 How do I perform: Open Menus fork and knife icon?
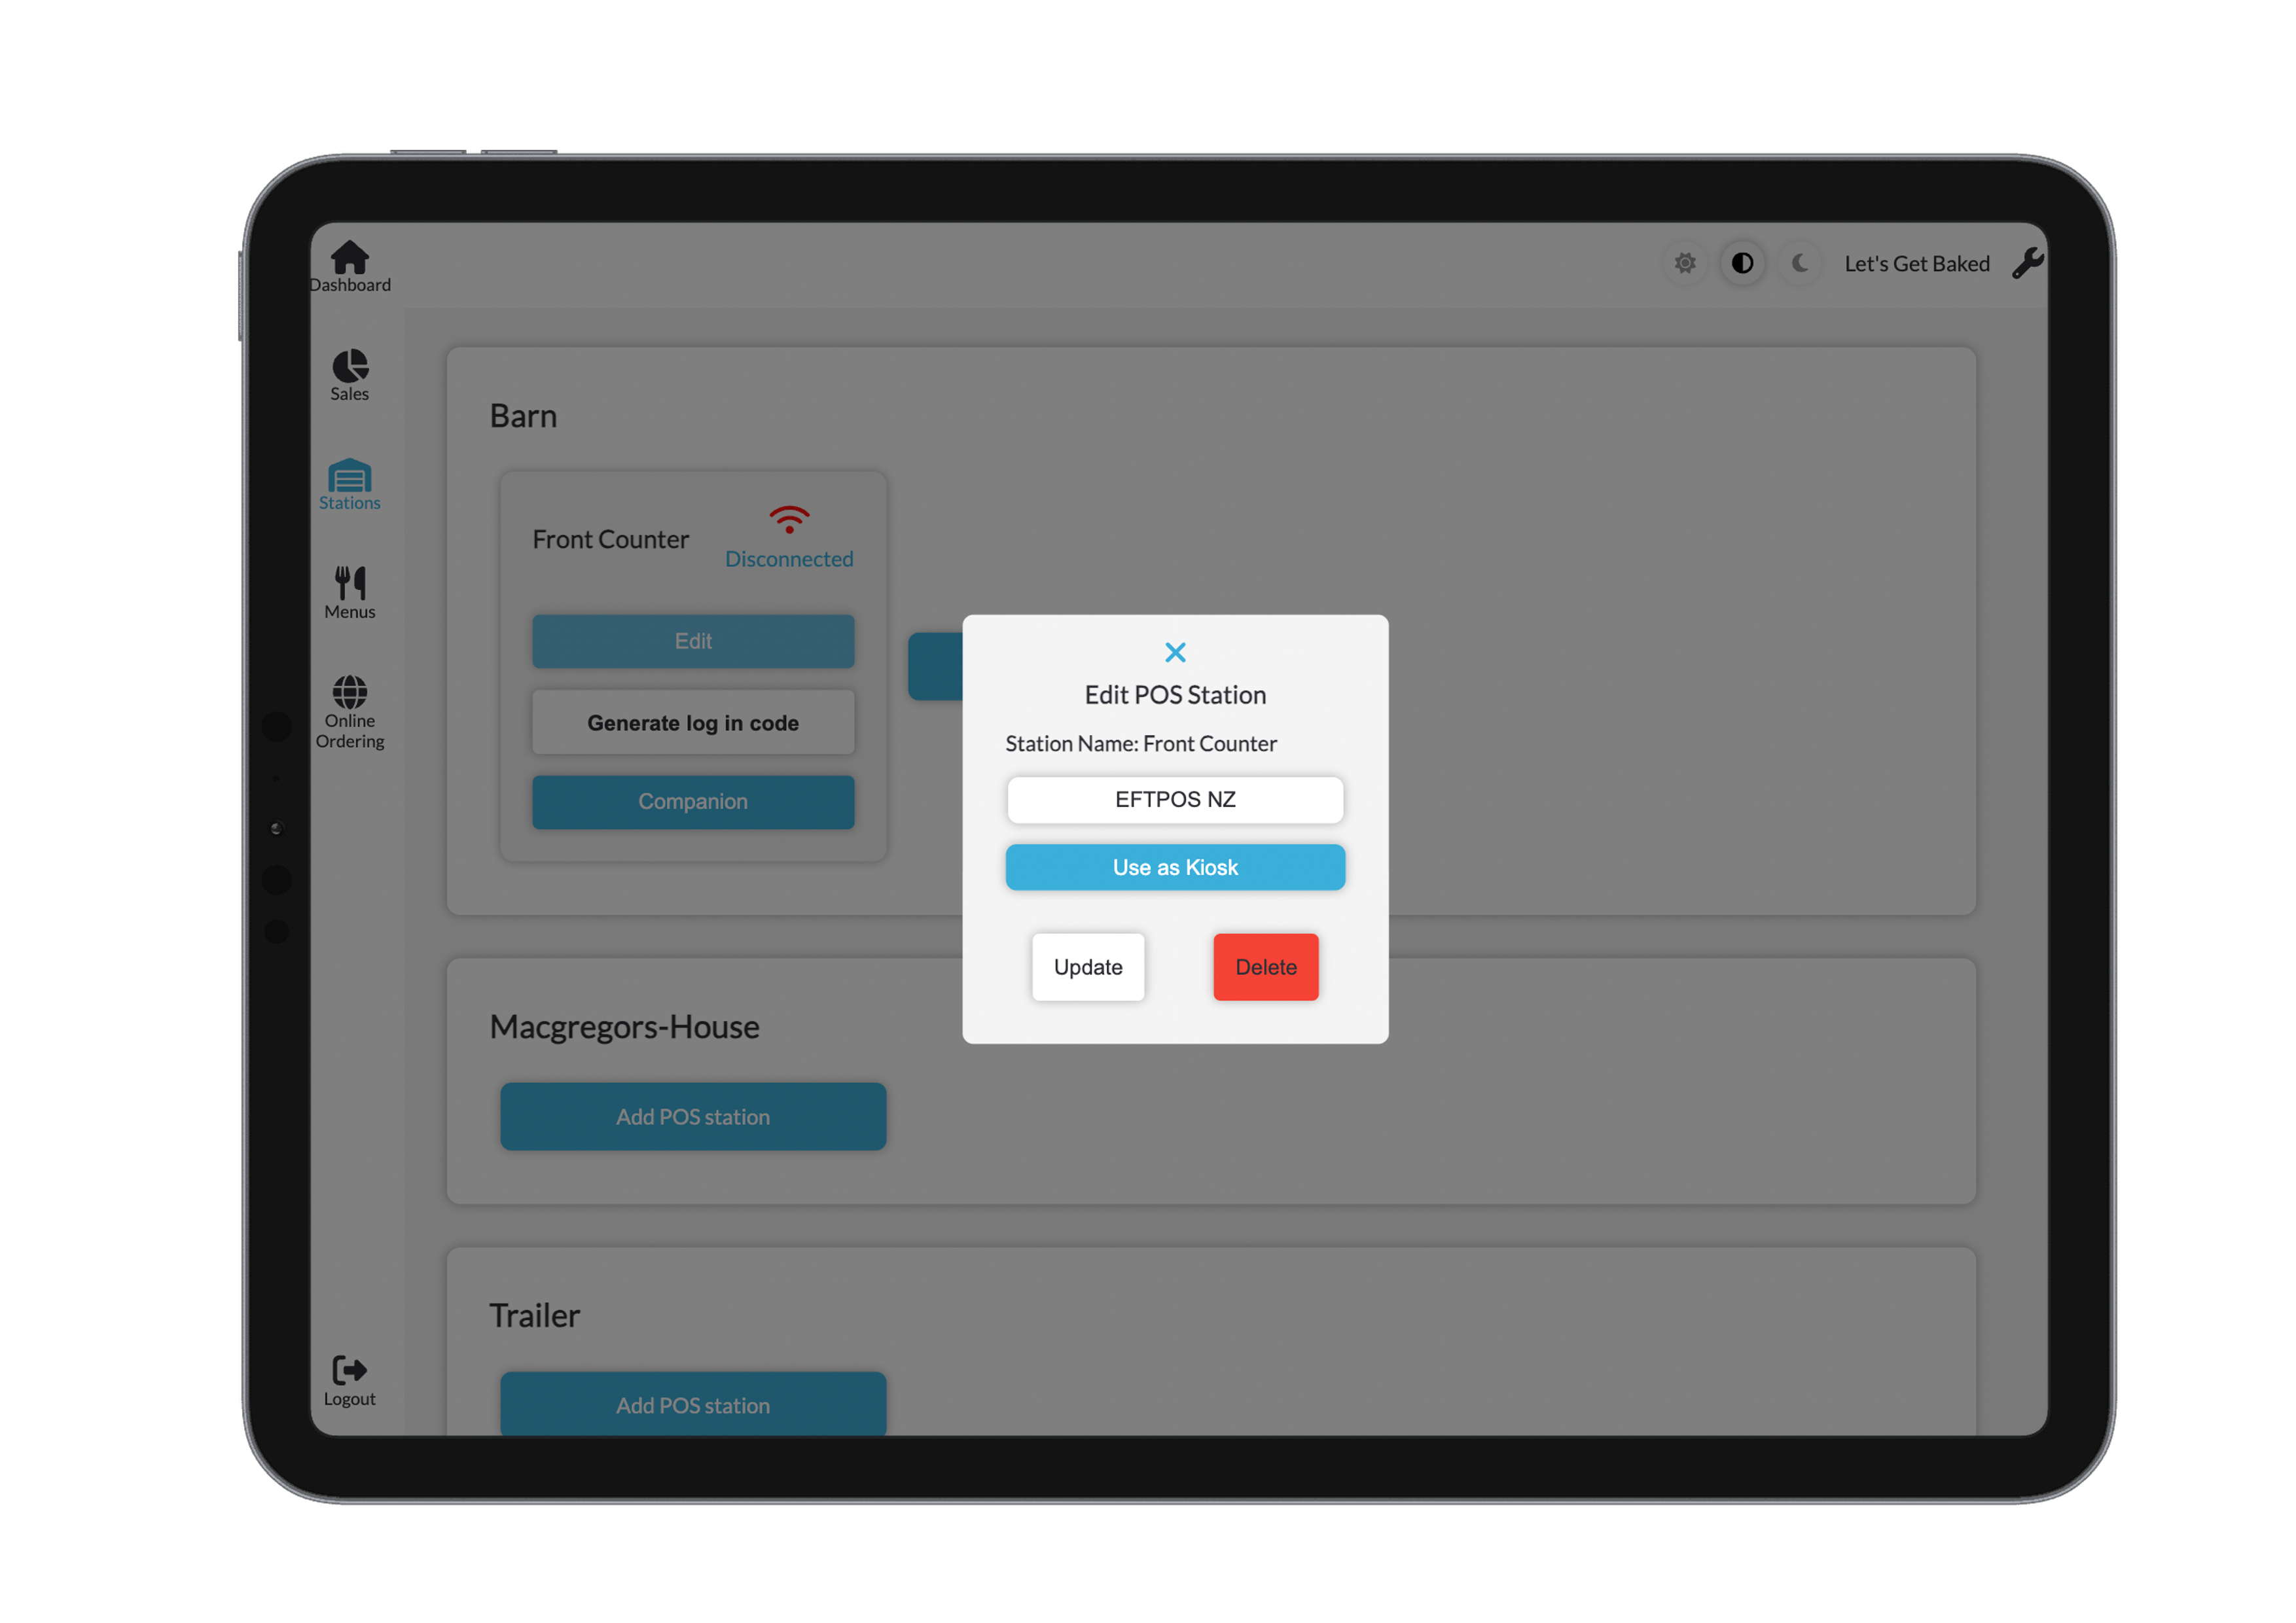pyautogui.click(x=349, y=583)
